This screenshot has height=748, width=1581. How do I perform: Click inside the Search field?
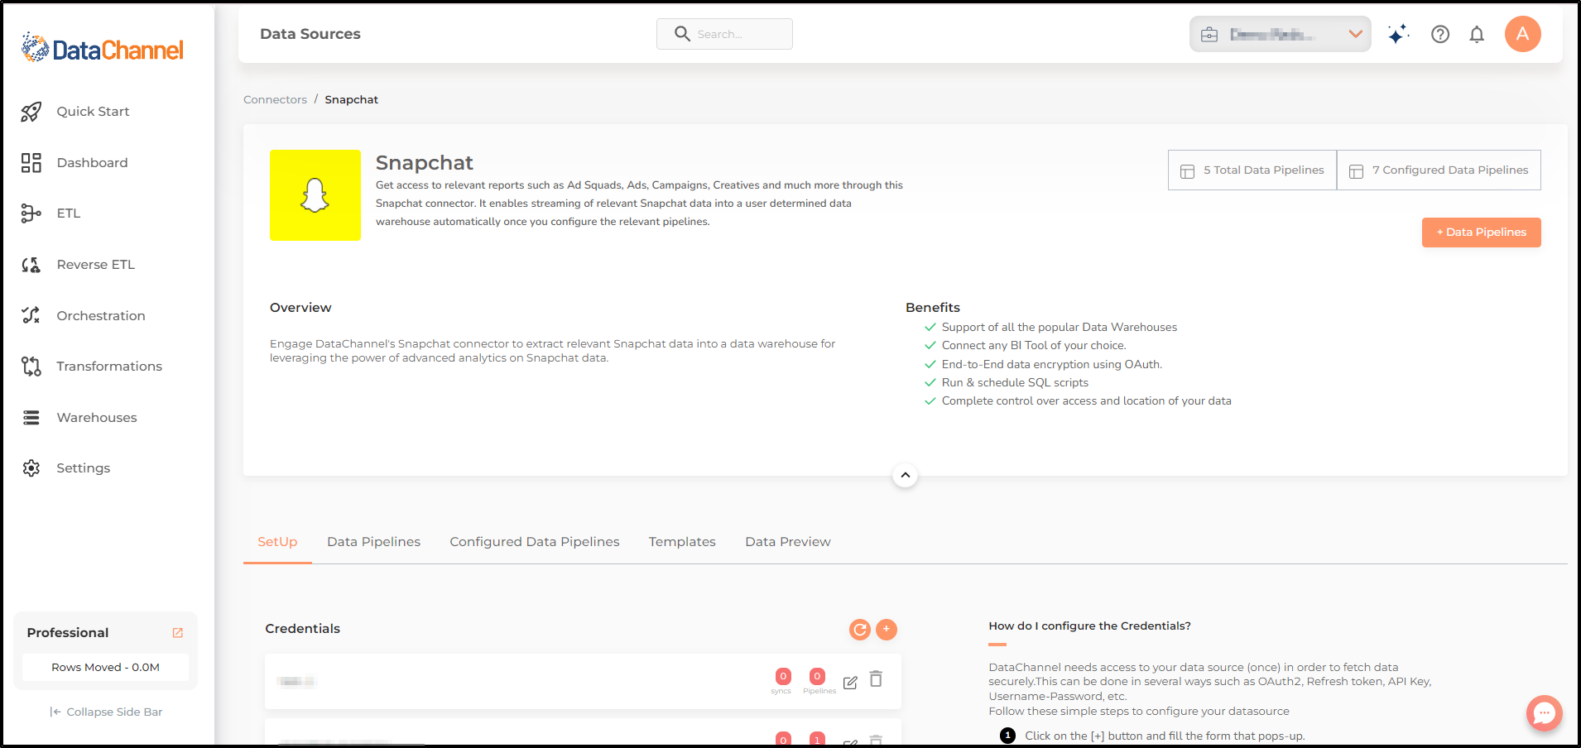pyautogui.click(x=724, y=34)
